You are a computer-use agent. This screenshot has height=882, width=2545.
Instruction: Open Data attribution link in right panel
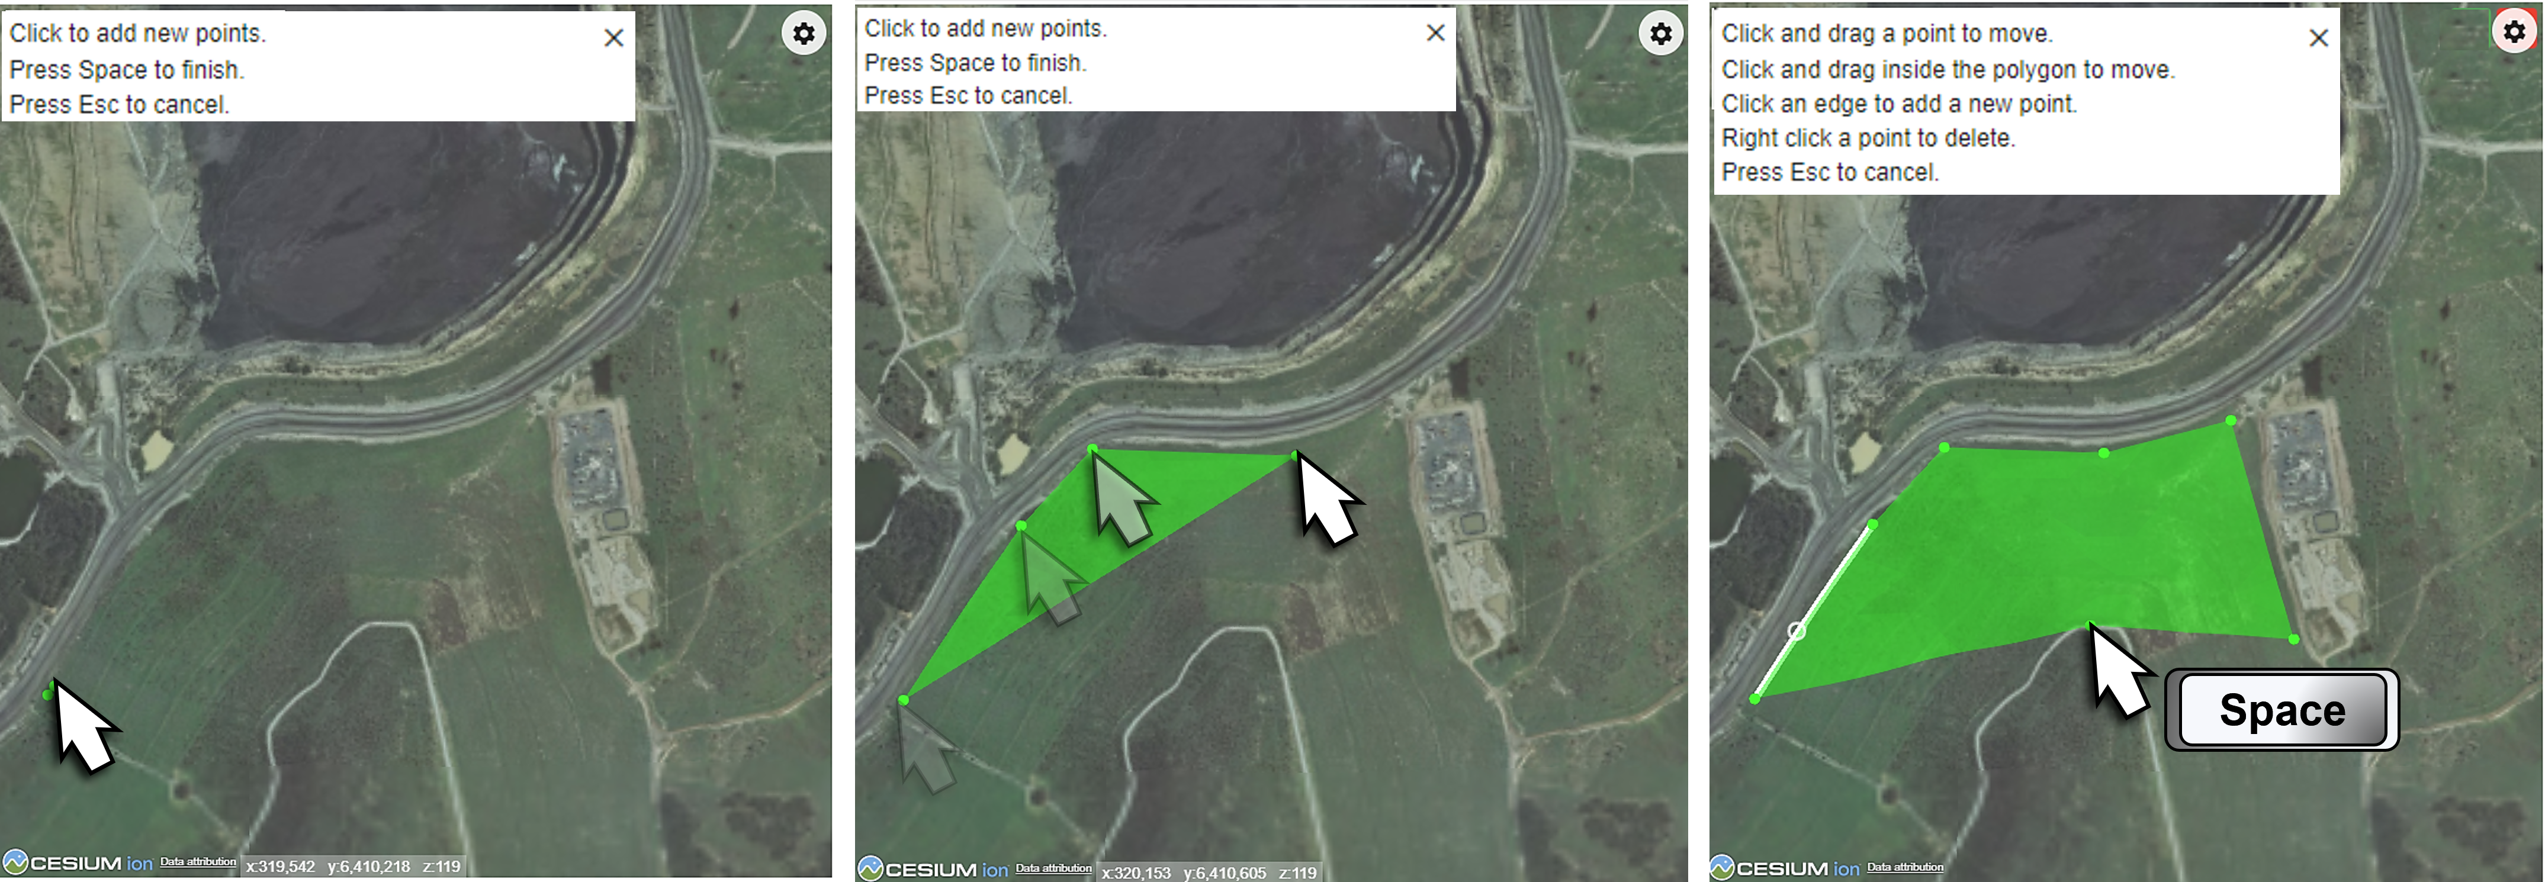[x=1905, y=867]
